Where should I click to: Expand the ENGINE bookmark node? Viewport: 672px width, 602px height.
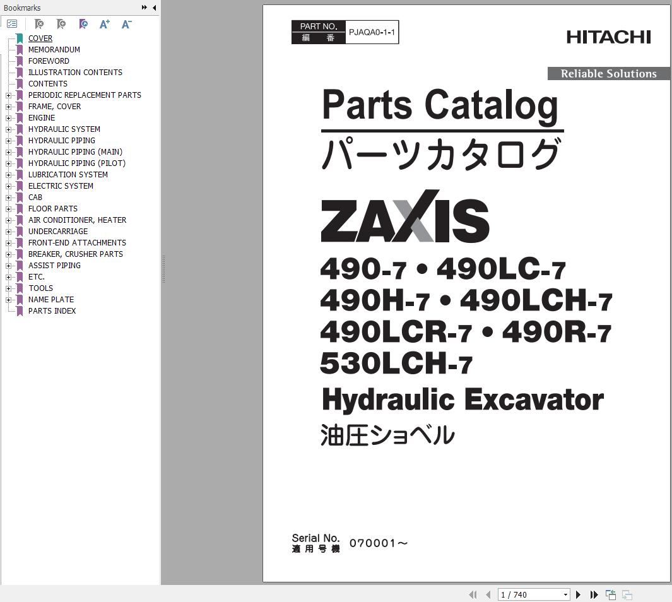[8, 118]
